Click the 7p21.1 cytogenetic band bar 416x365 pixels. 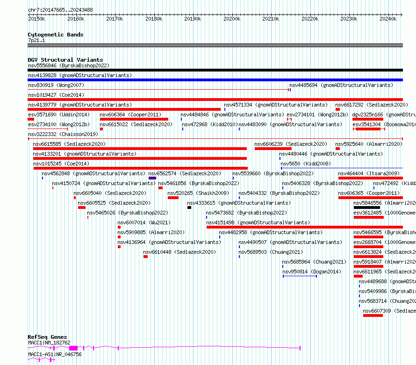(x=215, y=45)
